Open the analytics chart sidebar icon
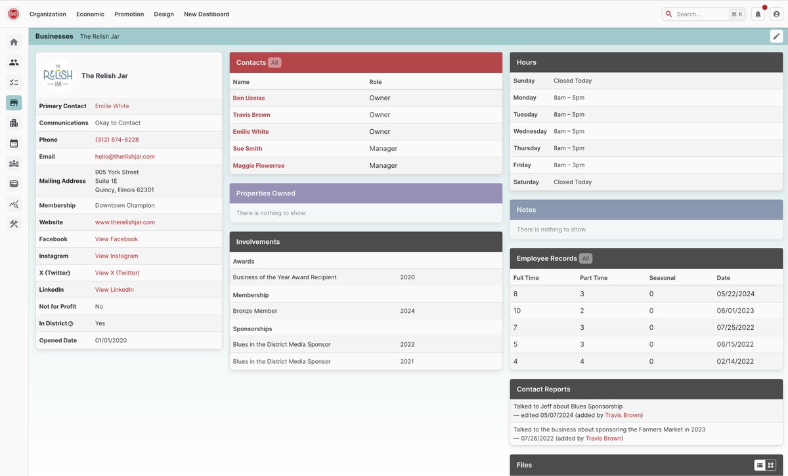Viewport: 788px width, 476px height. pyautogui.click(x=14, y=204)
